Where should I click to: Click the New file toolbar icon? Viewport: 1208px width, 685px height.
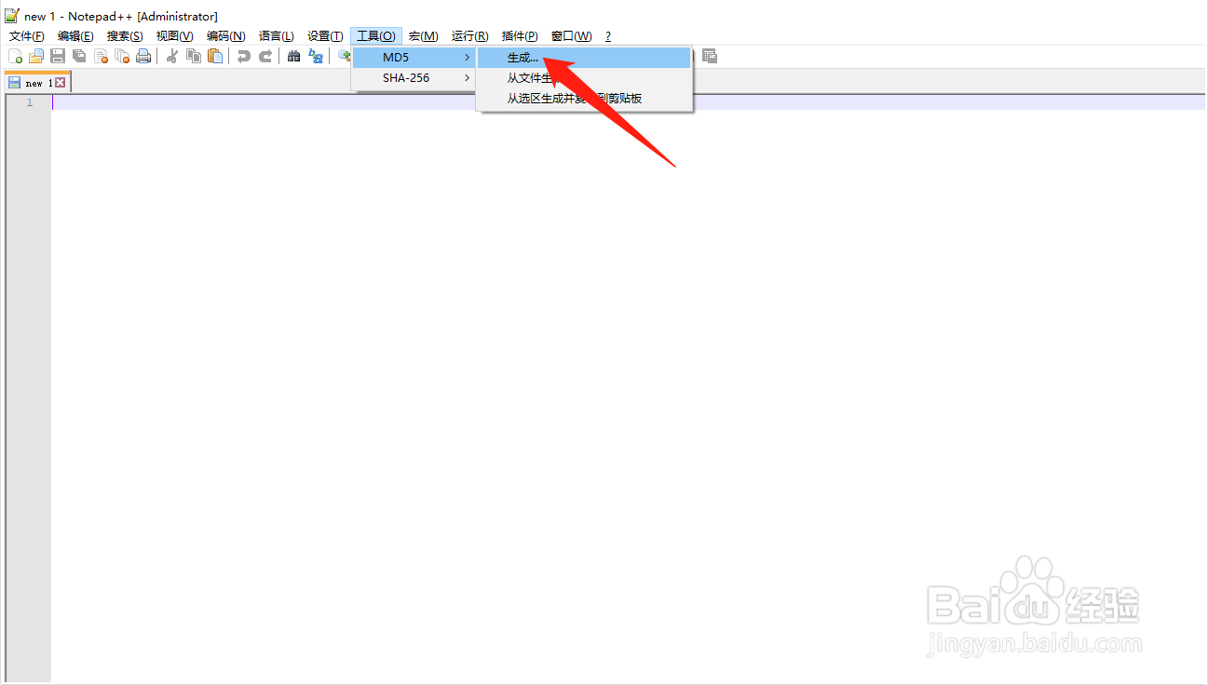15,57
